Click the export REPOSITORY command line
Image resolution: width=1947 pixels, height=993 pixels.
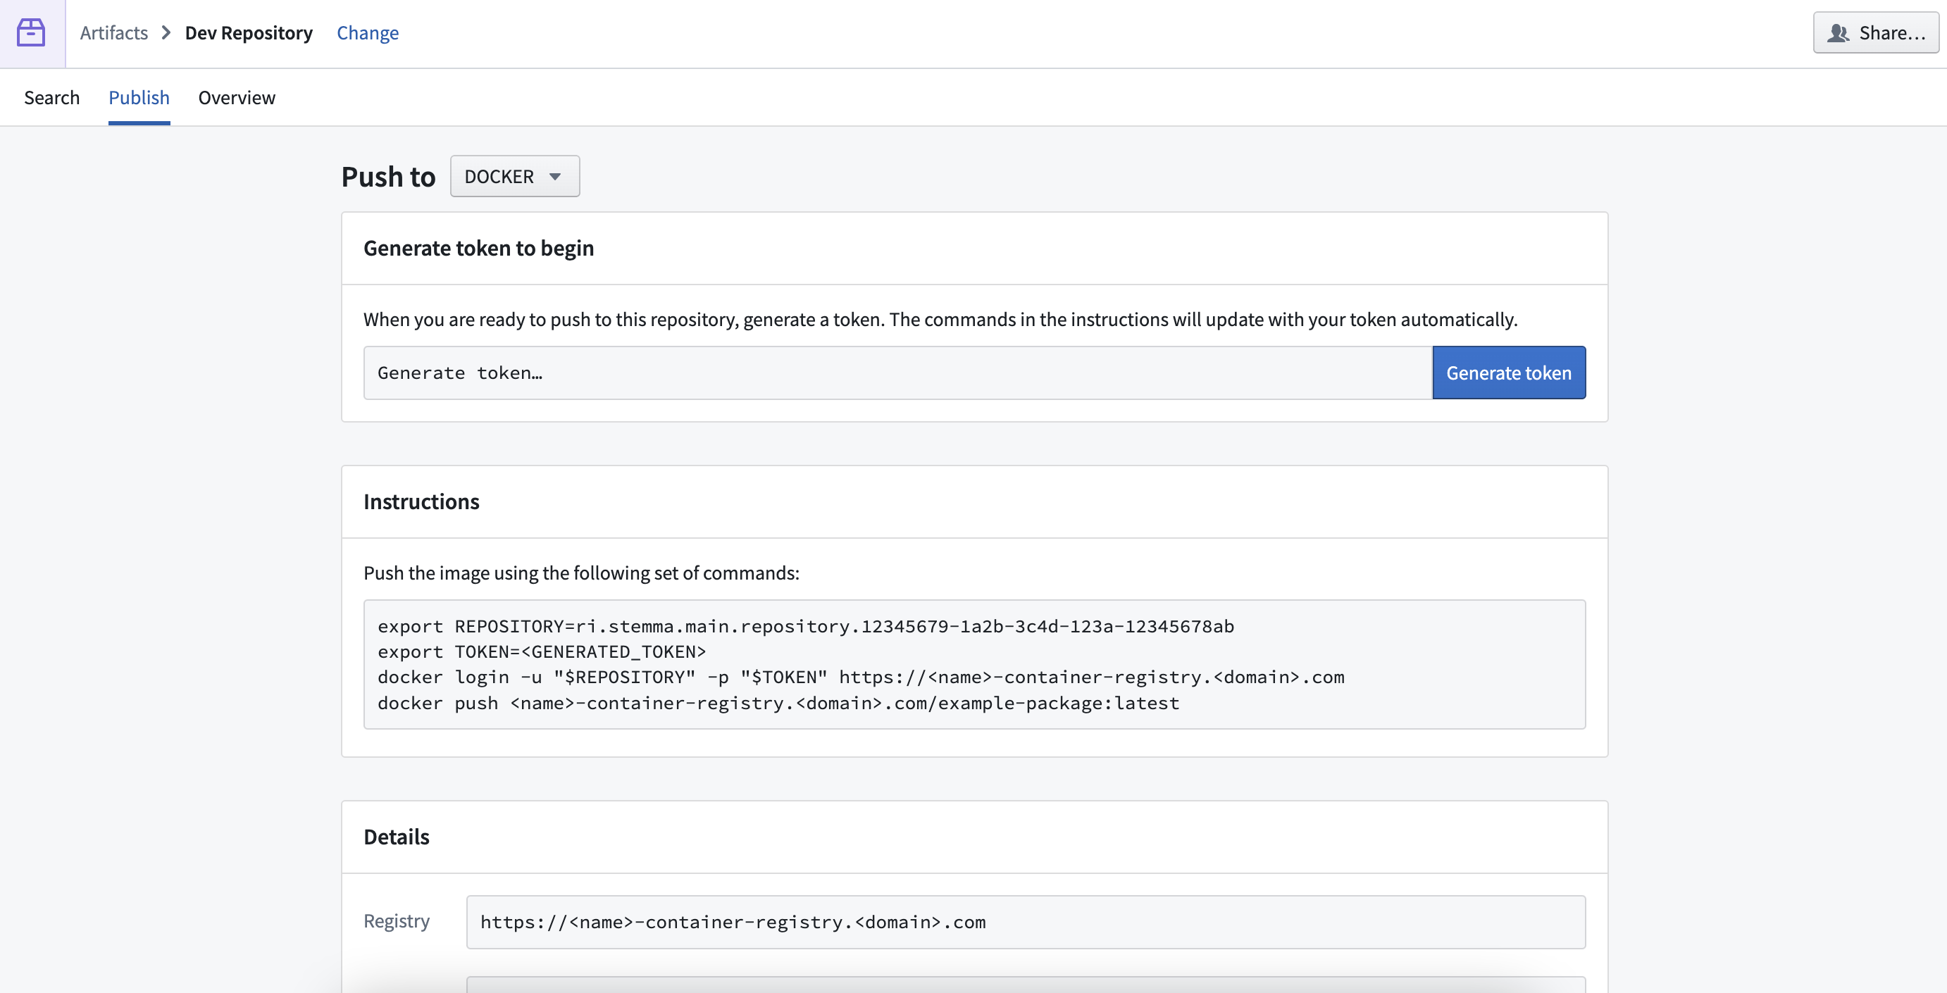pos(806,625)
